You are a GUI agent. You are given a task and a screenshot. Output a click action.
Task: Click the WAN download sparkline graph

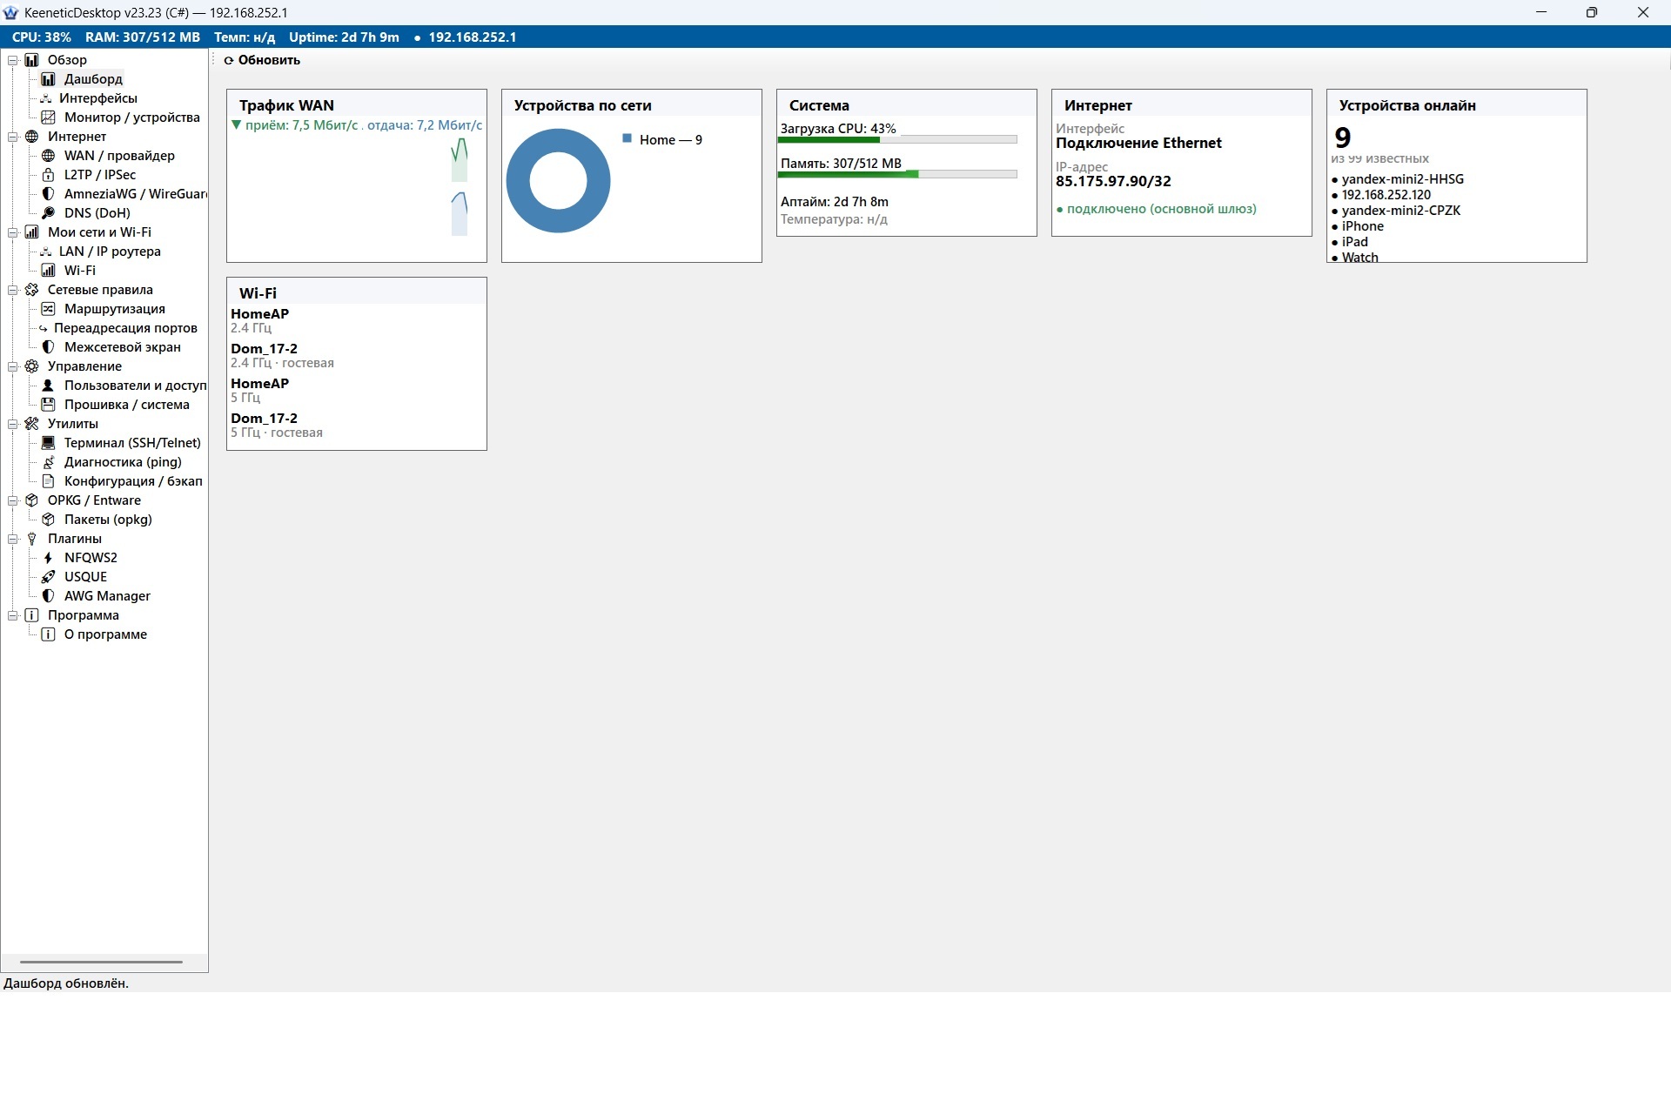[x=459, y=160]
